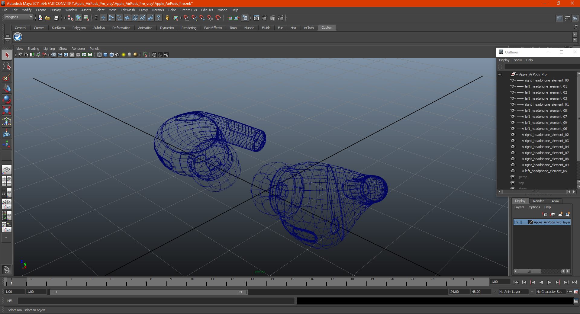Click the viewport Select camera icon
580x314 pixels.
[20, 55]
